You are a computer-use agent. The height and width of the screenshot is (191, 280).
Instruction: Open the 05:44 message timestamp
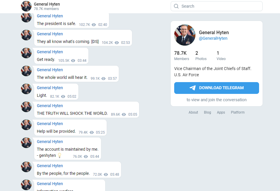click(95, 157)
